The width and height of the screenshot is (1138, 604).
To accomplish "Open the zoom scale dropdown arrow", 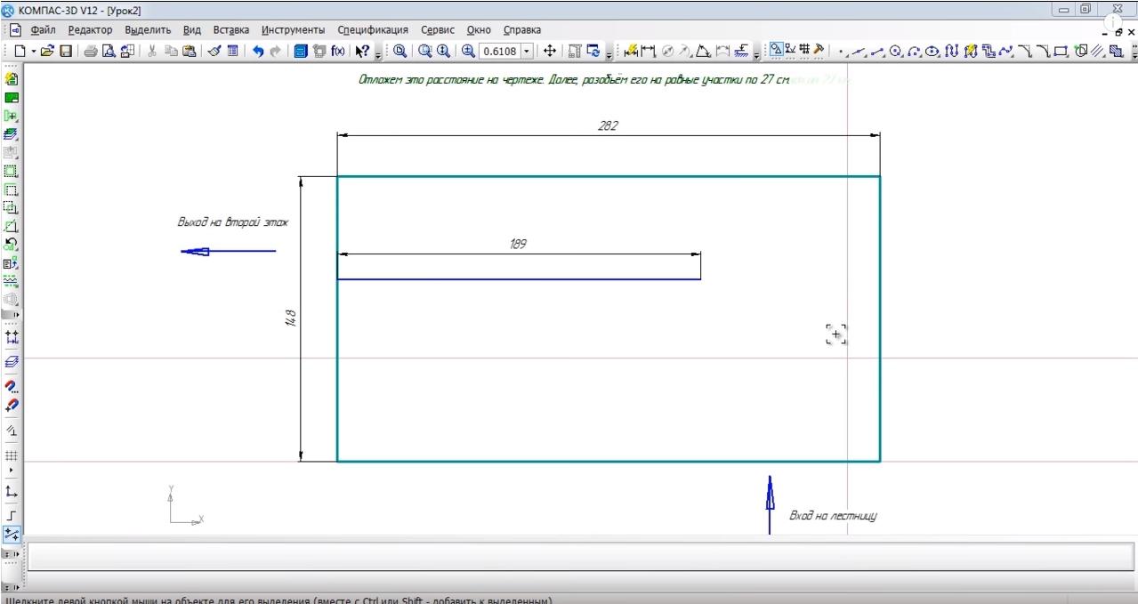I will coord(527,52).
